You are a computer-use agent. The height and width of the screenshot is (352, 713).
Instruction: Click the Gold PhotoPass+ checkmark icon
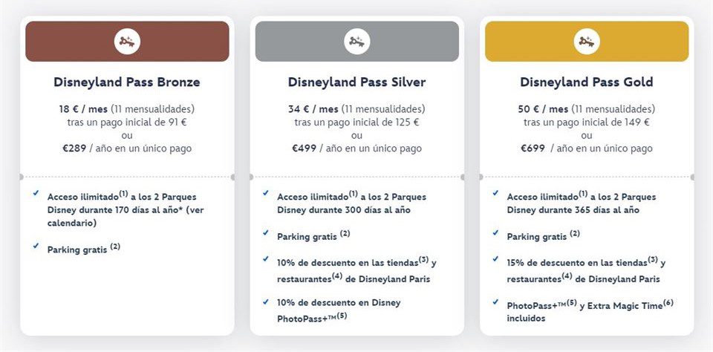pos(495,301)
